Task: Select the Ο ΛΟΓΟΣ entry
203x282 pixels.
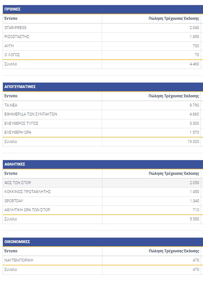Action: point(12,55)
